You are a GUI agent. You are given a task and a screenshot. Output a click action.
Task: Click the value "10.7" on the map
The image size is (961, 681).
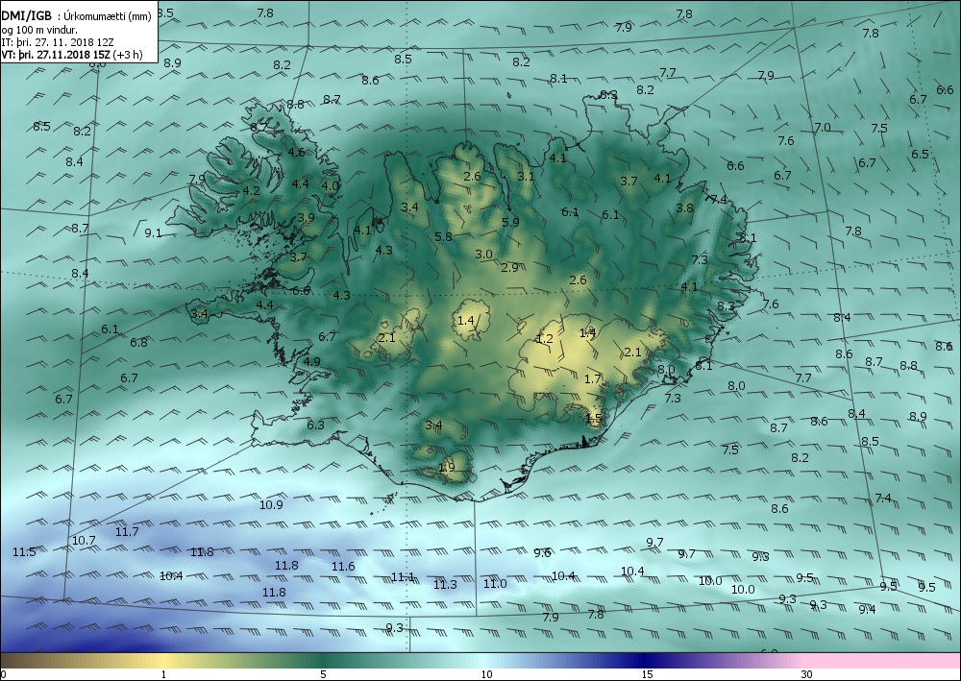point(84,540)
